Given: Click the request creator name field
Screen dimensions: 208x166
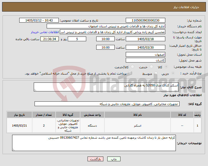Looking at the screenshot, I should [x=113, y=32].
